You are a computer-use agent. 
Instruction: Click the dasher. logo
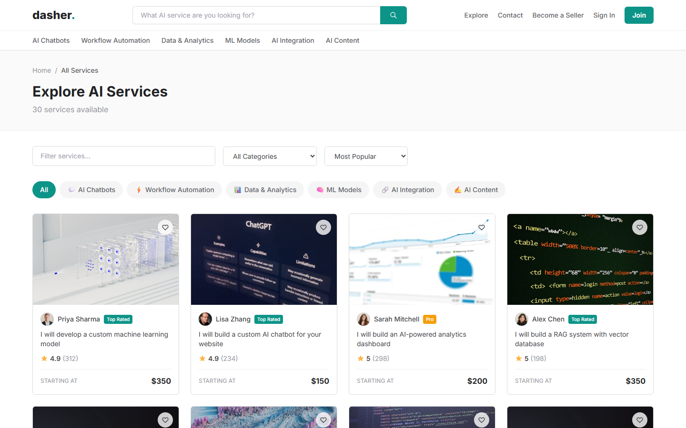[53, 15]
